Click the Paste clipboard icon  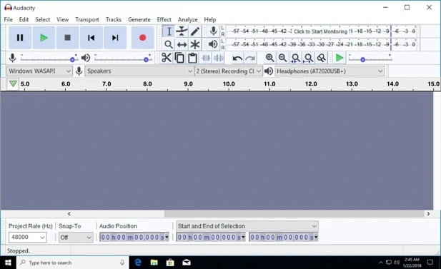click(x=192, y=58)
